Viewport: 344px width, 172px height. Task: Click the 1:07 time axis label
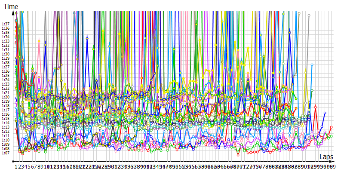6,153
